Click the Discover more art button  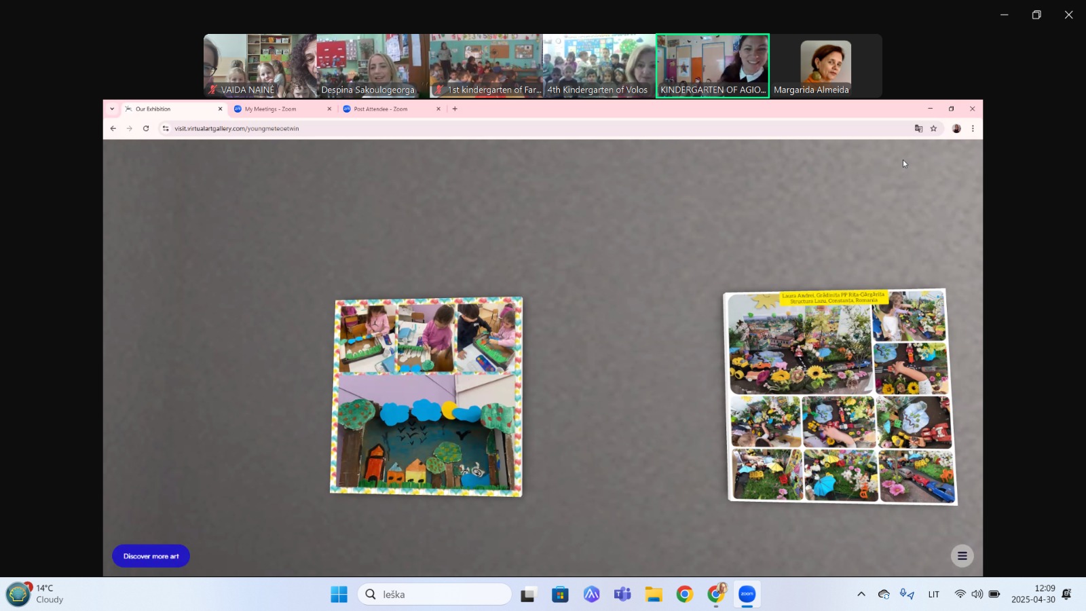[151, 556]
